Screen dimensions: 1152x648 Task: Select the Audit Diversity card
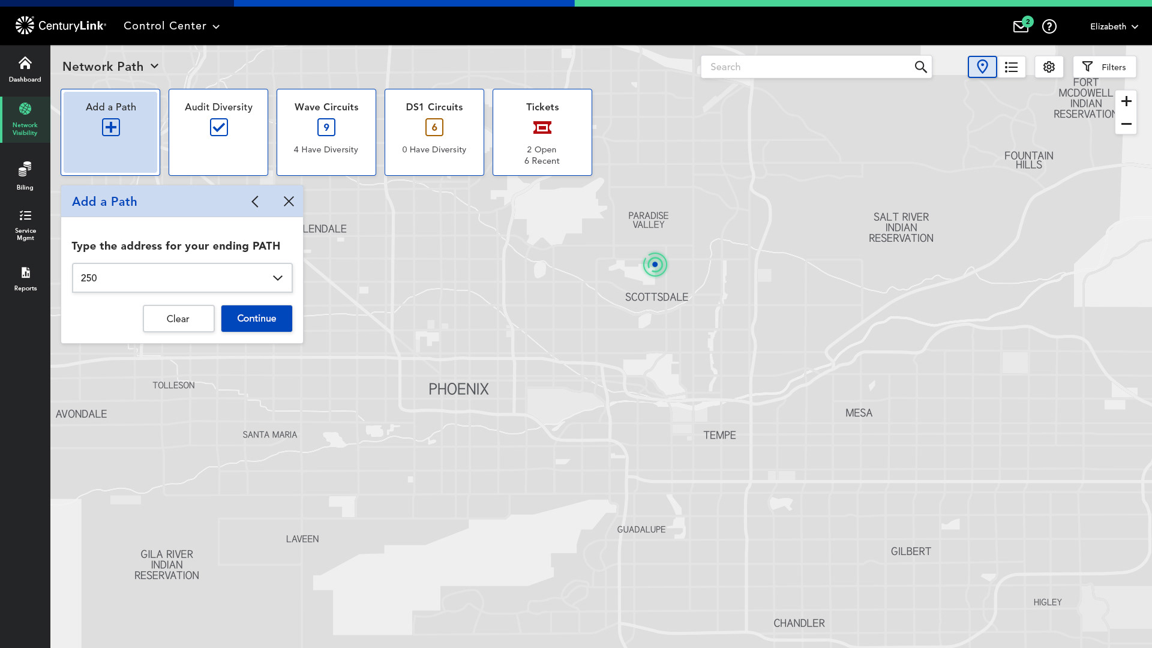coord(218,132)
